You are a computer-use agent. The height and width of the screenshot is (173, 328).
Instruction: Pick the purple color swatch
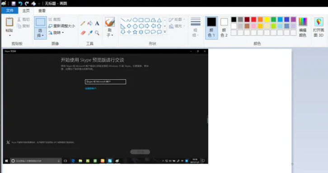pos(293,19)
